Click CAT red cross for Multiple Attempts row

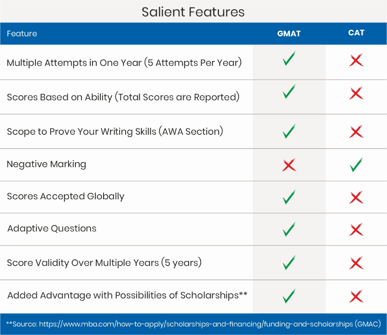[356, 60]
